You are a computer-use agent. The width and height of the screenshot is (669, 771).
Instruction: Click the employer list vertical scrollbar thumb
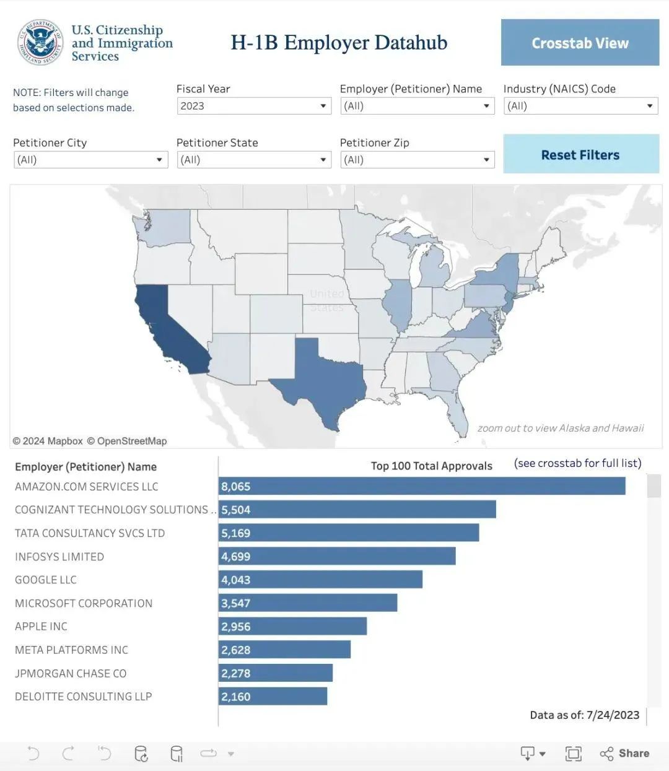(654, 486)
